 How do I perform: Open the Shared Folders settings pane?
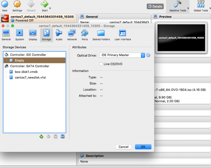pyautogui.click(x=101, y=35)
